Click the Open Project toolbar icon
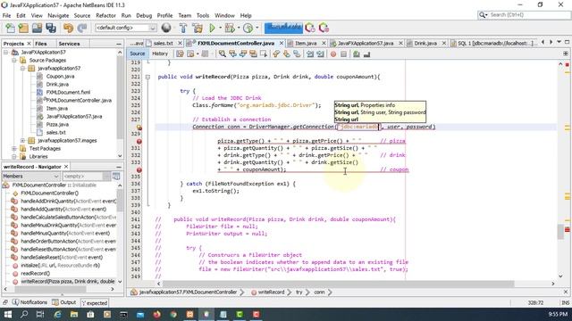572x321 pixels. tap(37, 28)
